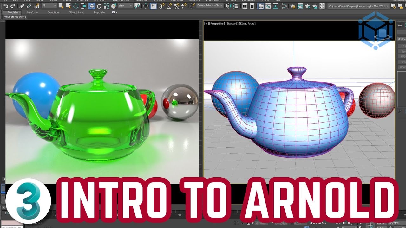Open the [Perspective] viewport label menu

(x=217, y=24)
